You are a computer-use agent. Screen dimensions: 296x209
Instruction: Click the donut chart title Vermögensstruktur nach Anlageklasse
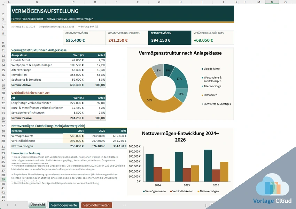[x=180, y=53]
